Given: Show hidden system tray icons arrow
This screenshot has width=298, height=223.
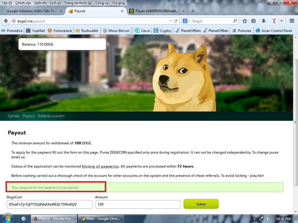Looking at the screenshot, I should click(254, 219).
